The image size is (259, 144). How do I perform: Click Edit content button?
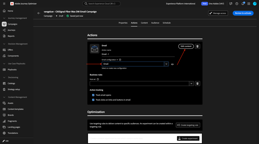point(186,46)
